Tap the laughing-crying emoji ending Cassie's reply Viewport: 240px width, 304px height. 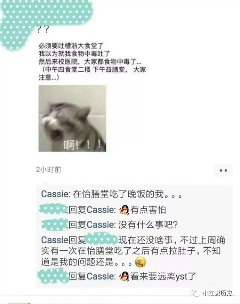coord(140,262)
